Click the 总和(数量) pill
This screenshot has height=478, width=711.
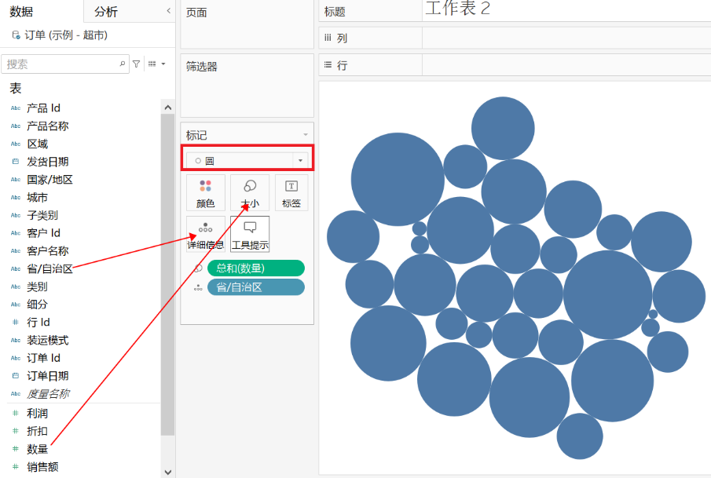pos(256,268)
